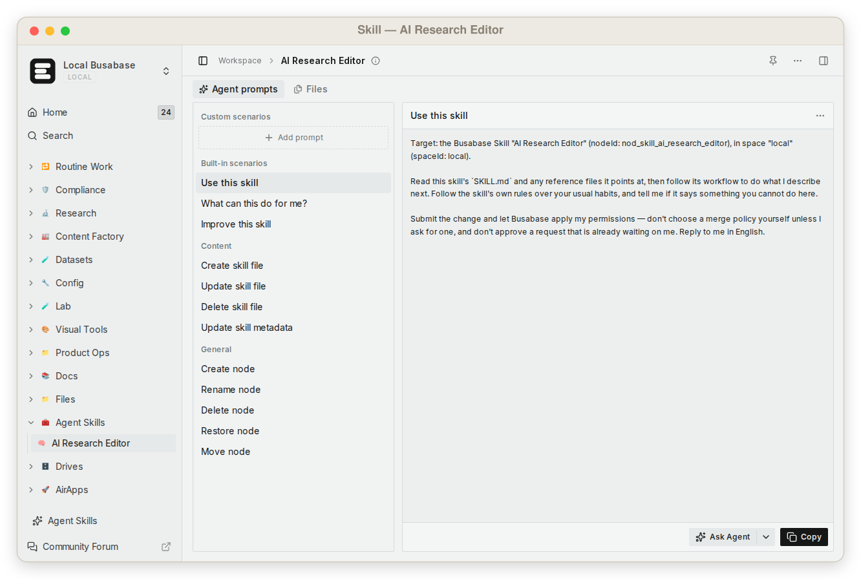Select the Delete skill file prompt

click(x=293, y=307)
